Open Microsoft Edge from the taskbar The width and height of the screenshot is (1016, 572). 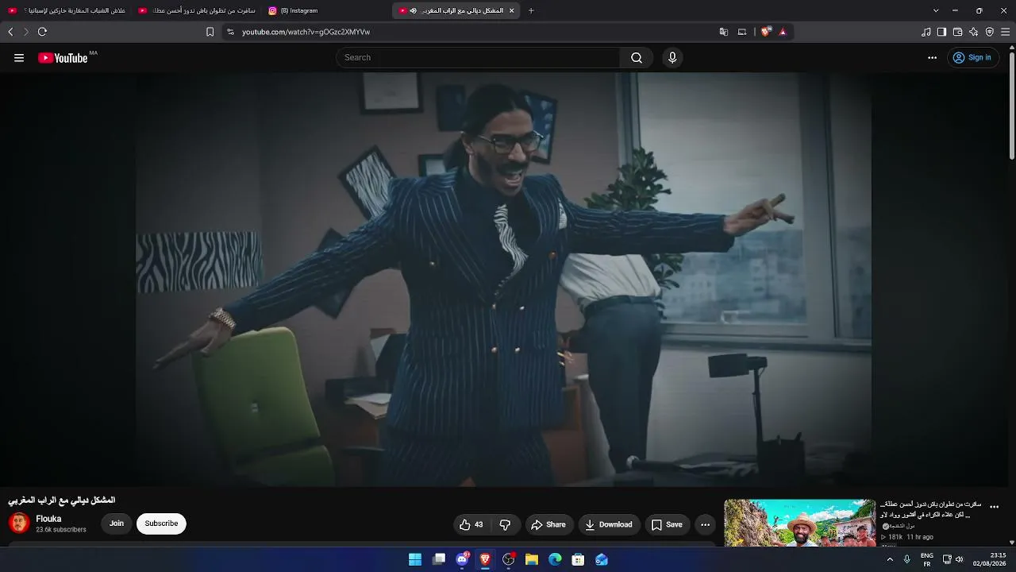(x=555, y=559)
